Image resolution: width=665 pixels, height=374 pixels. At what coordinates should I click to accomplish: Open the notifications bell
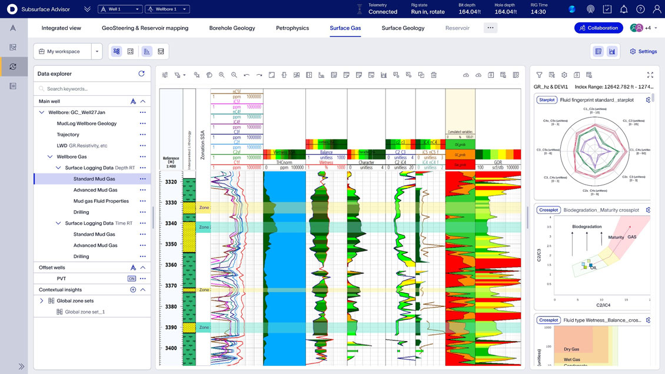tap(624, 9)
